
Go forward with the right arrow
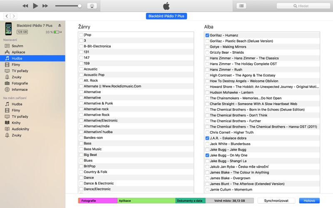[14, 16]
